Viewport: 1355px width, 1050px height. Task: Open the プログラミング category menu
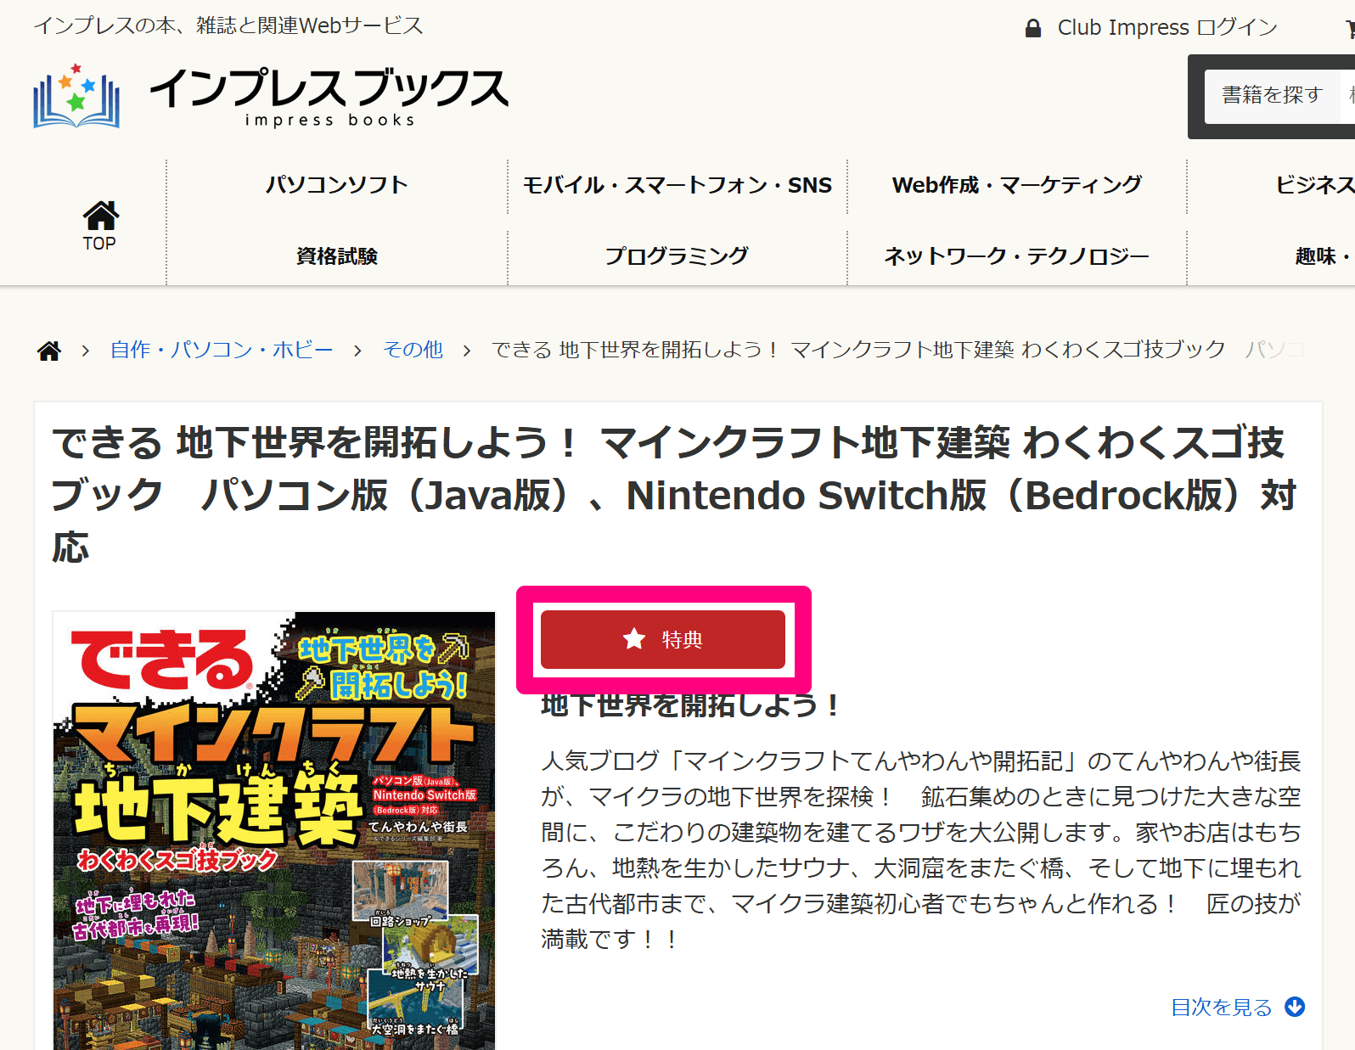pyautogui.click(x=677, y=255)
